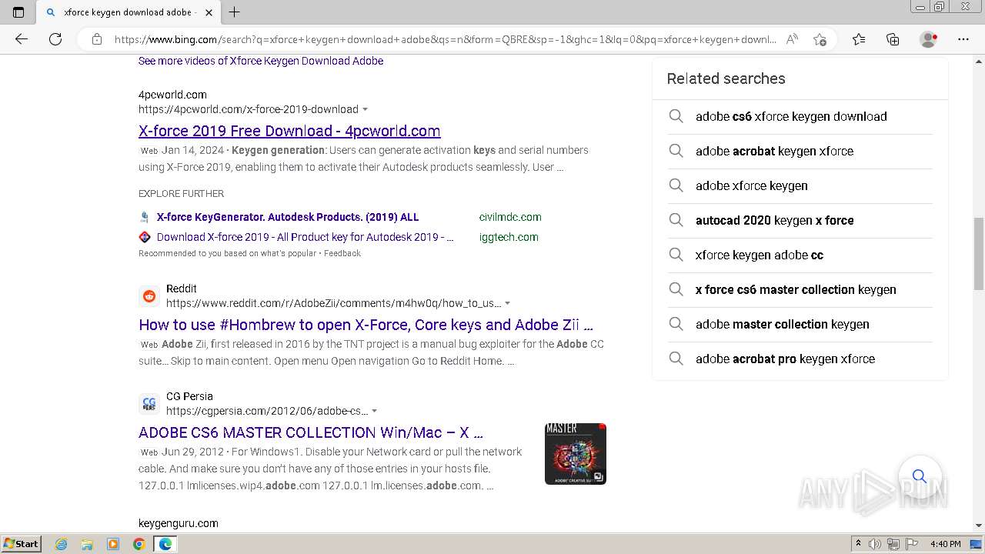
Task: Click the Adobe CS6 Master Collection thumbnail
Action: click(576, 454)
